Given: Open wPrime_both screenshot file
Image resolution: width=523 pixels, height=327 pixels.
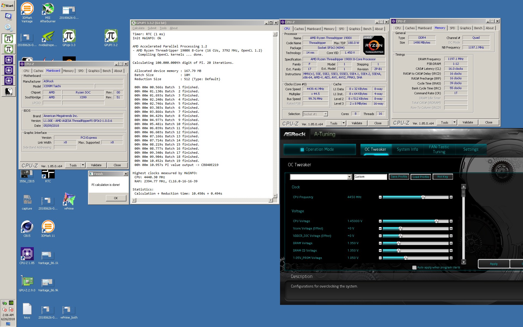Looking at the screenshot, I should [69, 312].
